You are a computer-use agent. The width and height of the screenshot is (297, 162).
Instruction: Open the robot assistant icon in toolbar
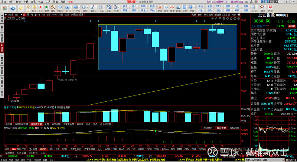click(x=13, y=8)
